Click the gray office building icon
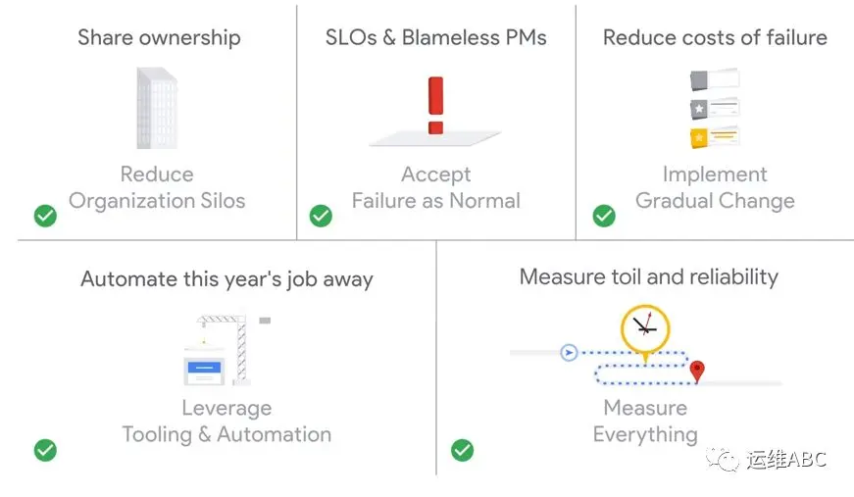 [x=157, y=108]
